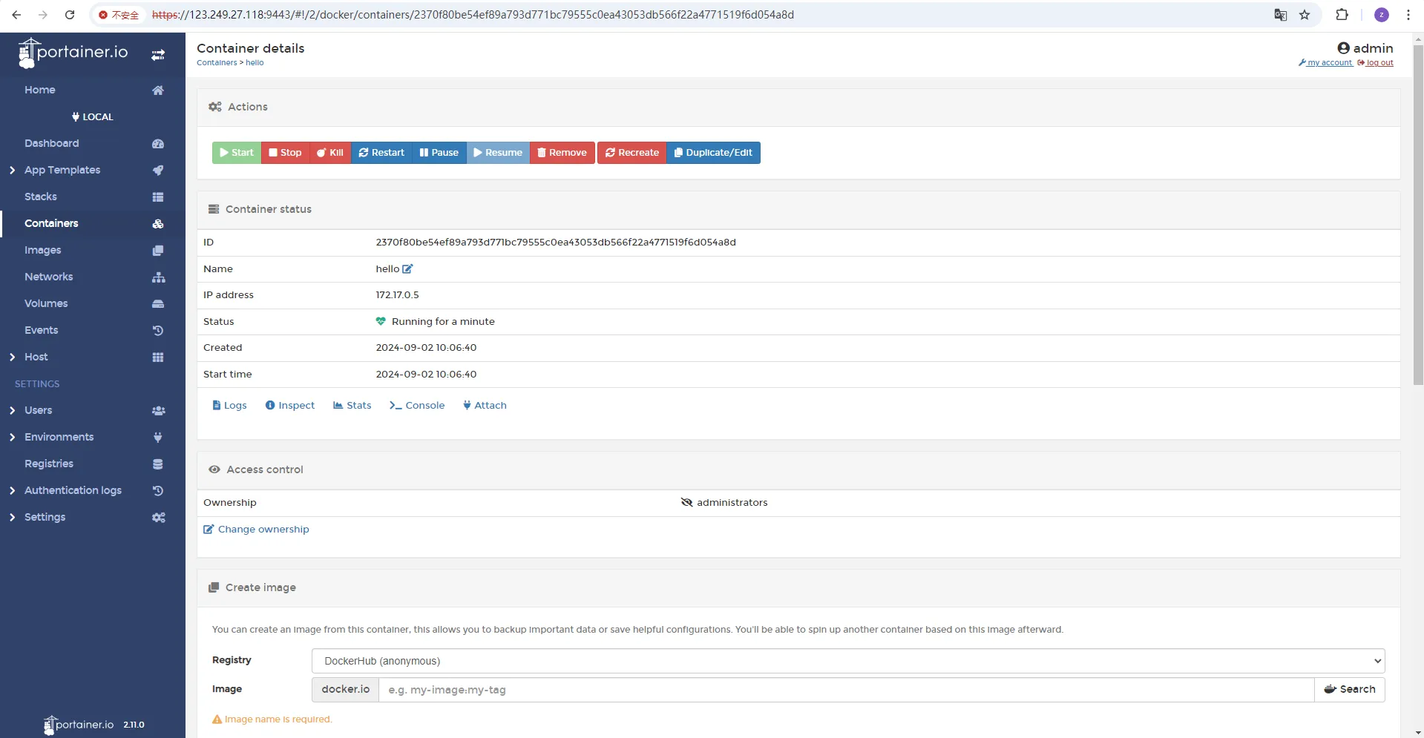The width and height of the screenshot is (1424, 738).
Task: Click the Portainer logo in sidebar header
Action: pyautogui.click(x=73, y=53)
